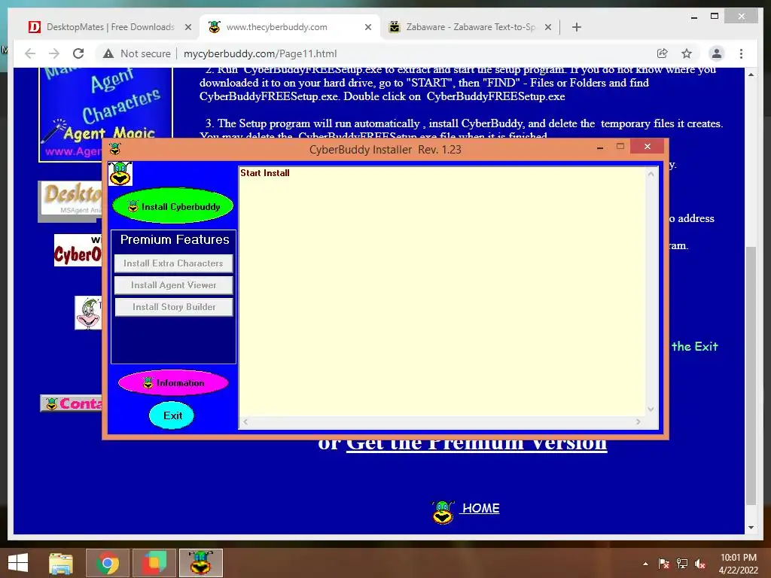Click the Install Story Builder button

tap(173, 307)
